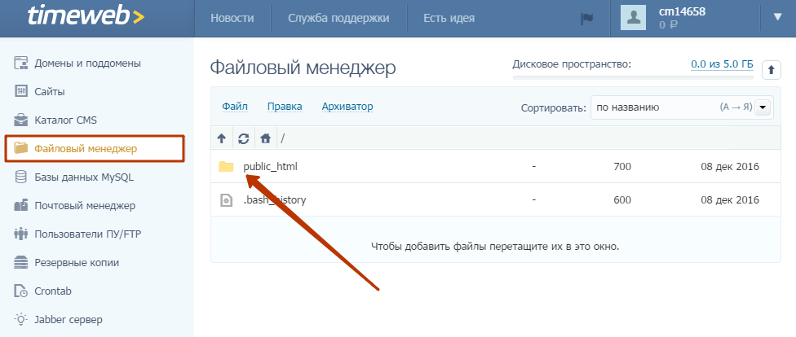Click the refresh icon in path bar
Image resolution: width=796 pixels, height=337 pixels.
pyautogui.click(x=243, y=138)
